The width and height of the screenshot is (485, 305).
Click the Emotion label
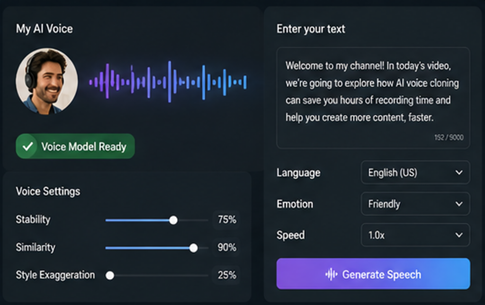click(x=295, y=204)
